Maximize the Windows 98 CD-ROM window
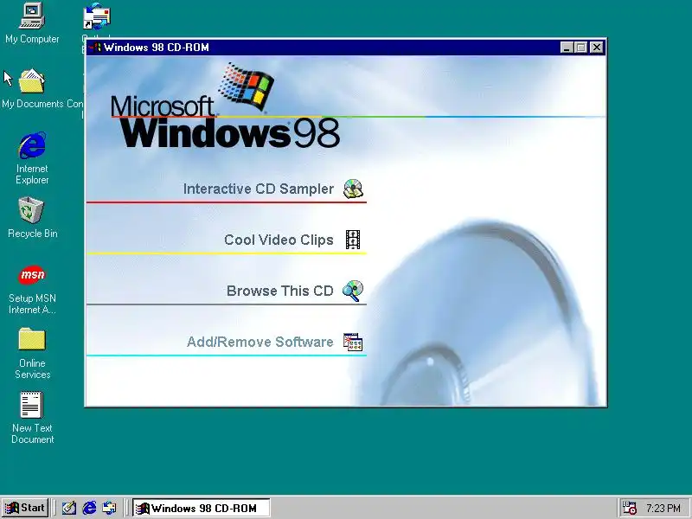This screenshot has height=519, width=692. point(580,48)
